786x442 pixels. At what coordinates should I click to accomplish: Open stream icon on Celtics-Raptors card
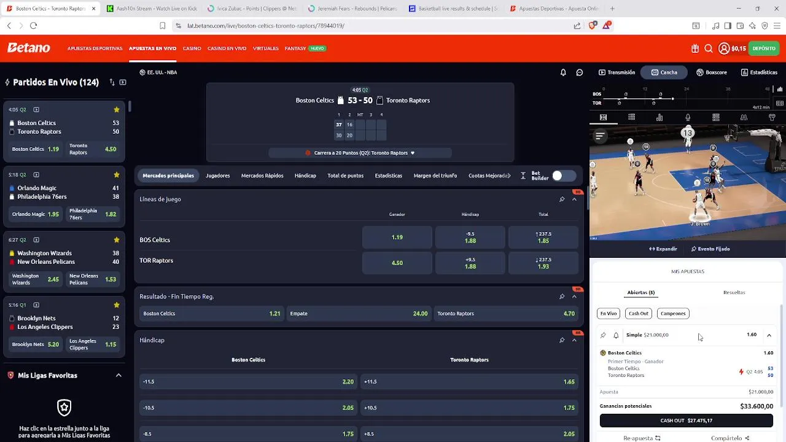pyautogui.click(x=36, y=109)
